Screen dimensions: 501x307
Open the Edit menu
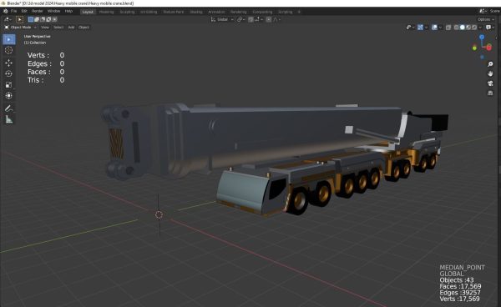pyautogui.click(x=24, y=11)
